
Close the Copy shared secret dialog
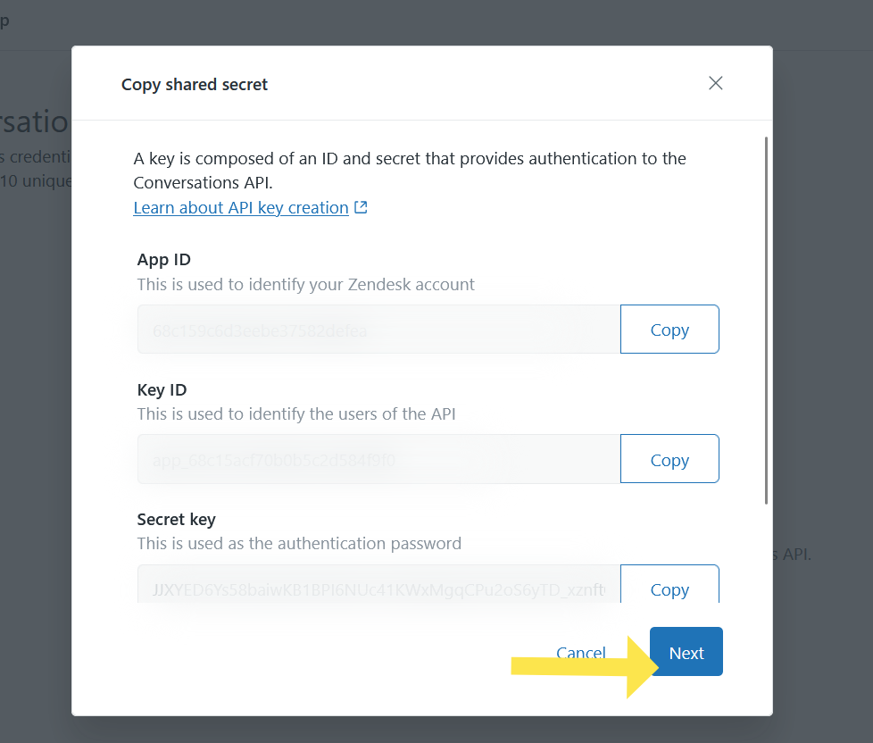[715, 83]
